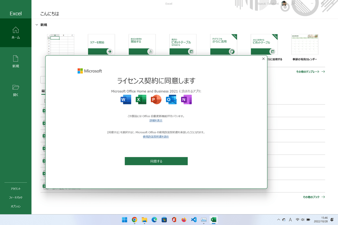Viewport: 338px width, 225px height.
Task: Click the Outlook app icon in the dialog
Action: coord(171,99)
